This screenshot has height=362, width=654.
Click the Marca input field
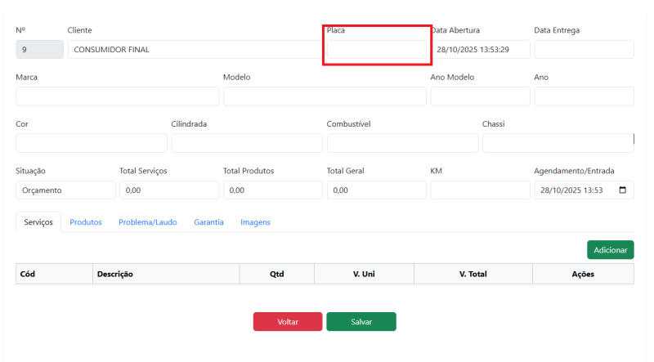coord(117,96)
